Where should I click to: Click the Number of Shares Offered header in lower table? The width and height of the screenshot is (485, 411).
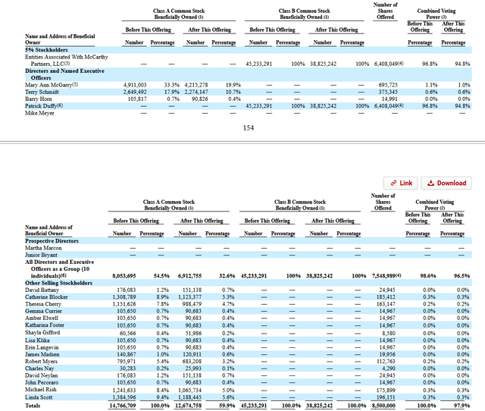coord(383,202)
